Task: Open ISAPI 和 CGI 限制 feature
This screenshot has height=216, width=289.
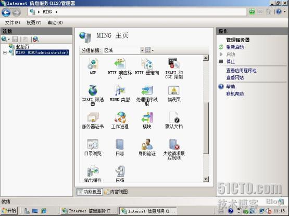Action: [x=174, y=69]
